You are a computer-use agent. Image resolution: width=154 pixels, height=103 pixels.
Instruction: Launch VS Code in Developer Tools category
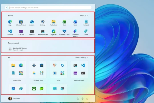[x=83, y=65]
